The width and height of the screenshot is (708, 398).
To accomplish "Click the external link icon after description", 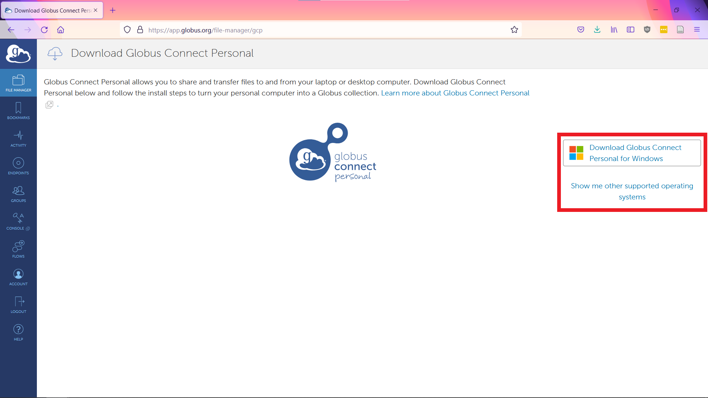I will [x=49, y=105].
